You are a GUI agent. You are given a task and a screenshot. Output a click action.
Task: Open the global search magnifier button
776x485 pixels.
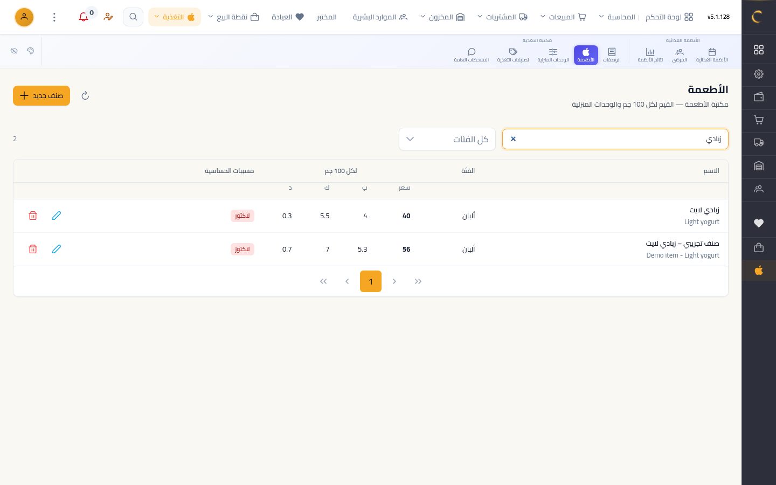133,17
